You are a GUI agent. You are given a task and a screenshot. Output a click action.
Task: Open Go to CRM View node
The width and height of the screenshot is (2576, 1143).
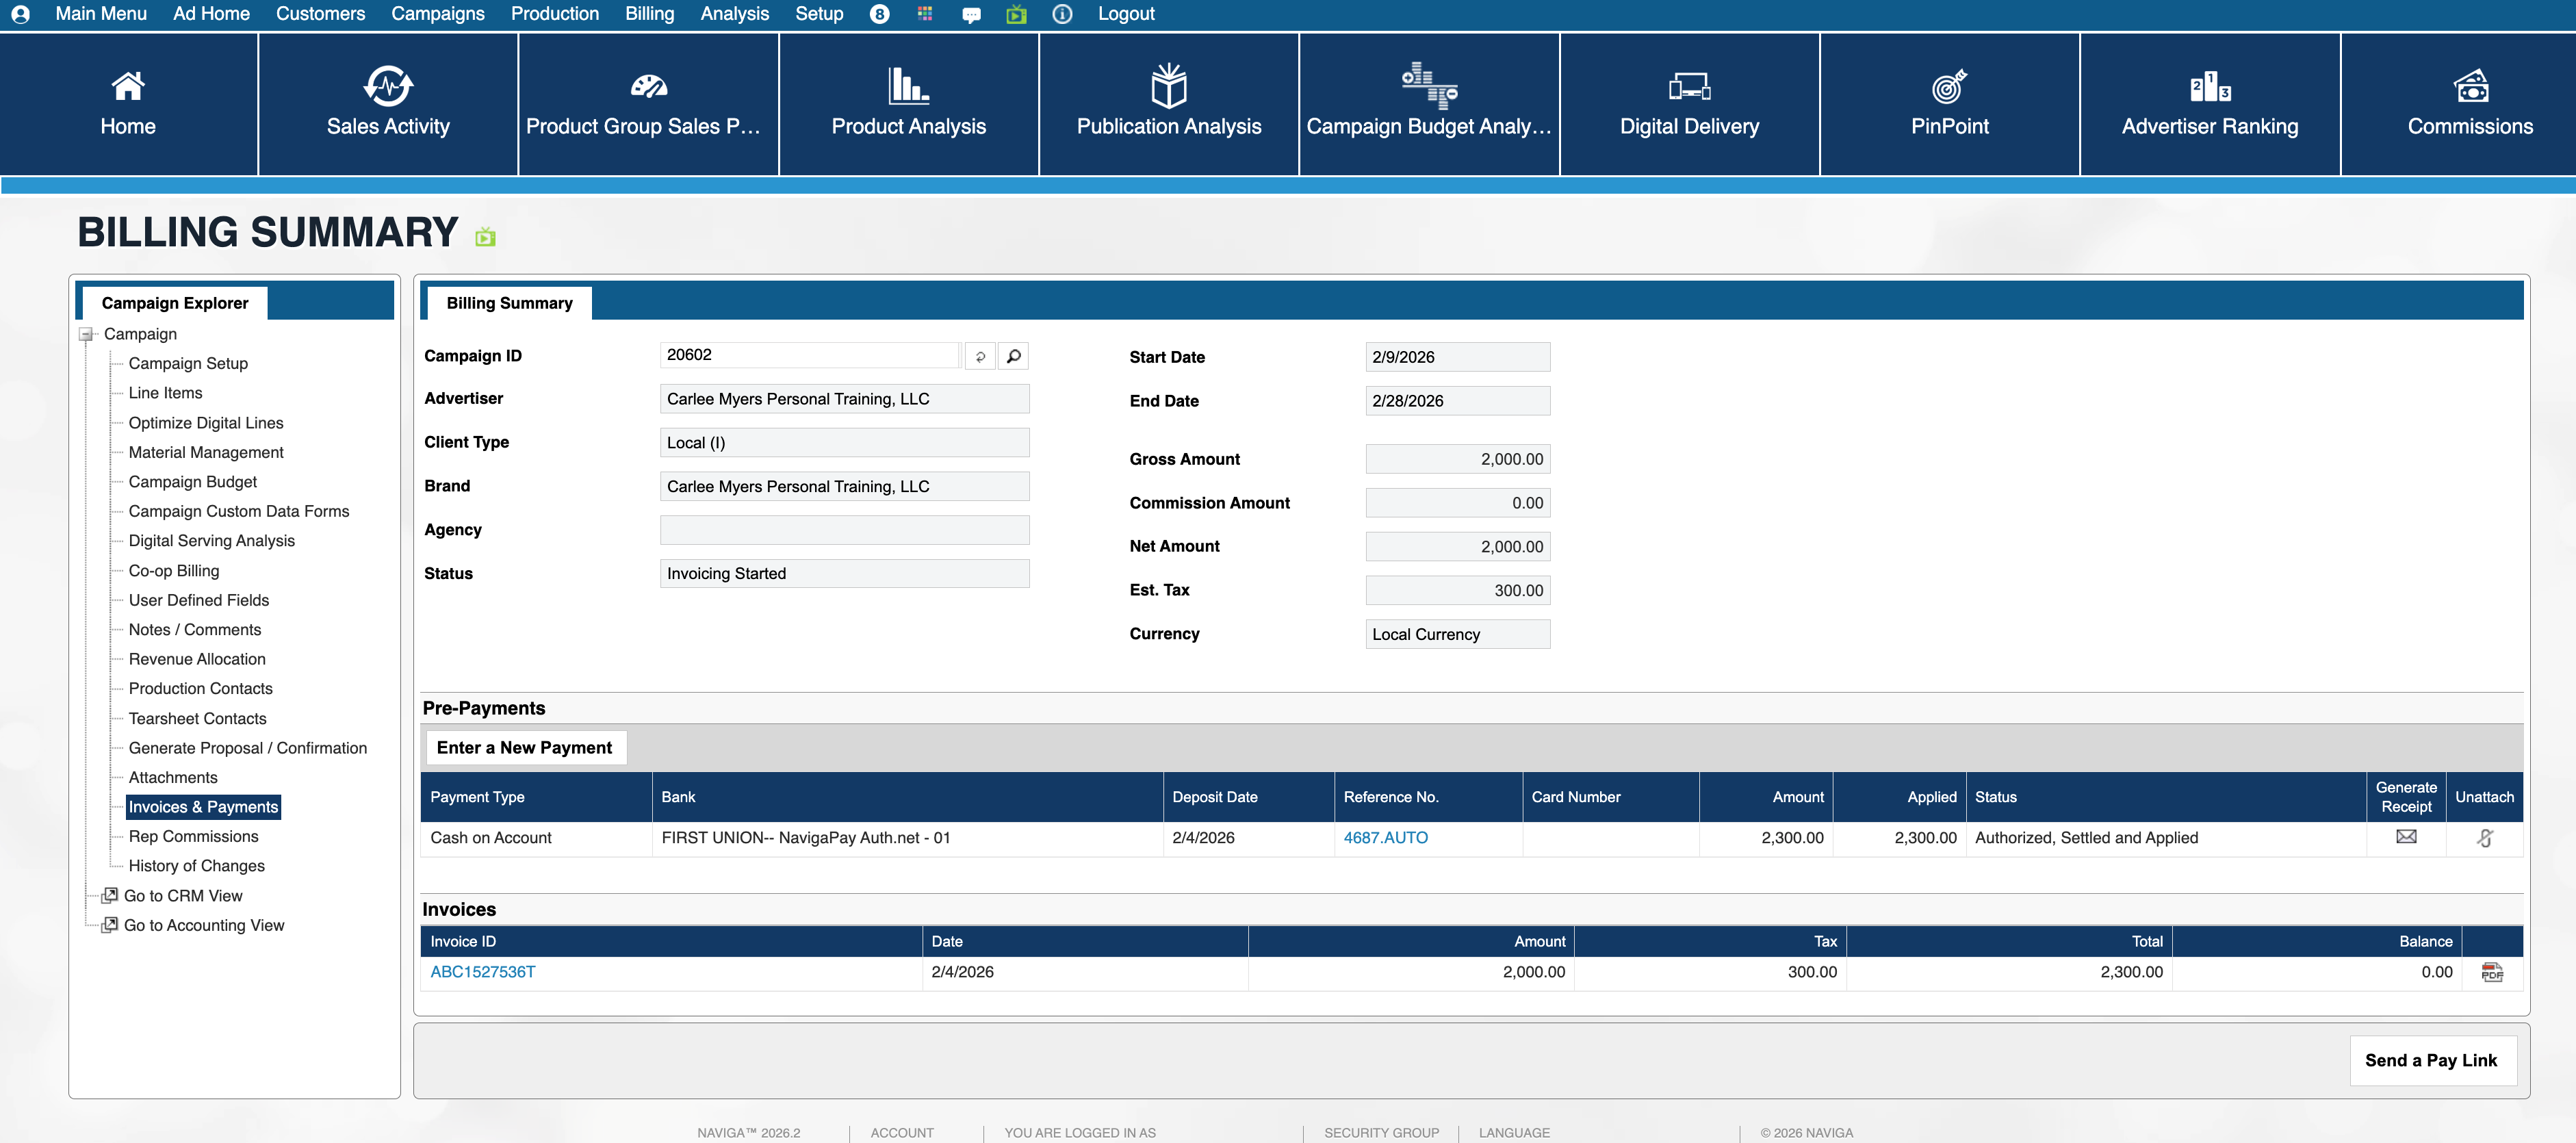tap(183, 896)
